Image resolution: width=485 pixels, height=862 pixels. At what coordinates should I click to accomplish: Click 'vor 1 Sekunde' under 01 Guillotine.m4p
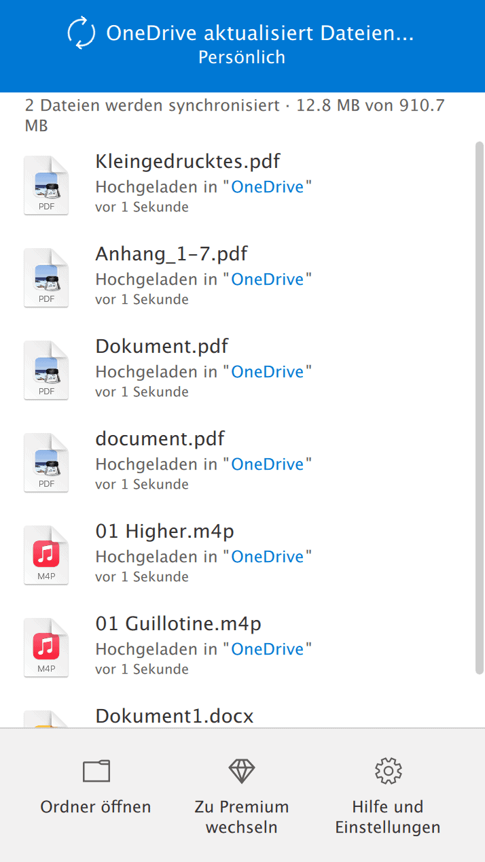click(x=142, y=669)
